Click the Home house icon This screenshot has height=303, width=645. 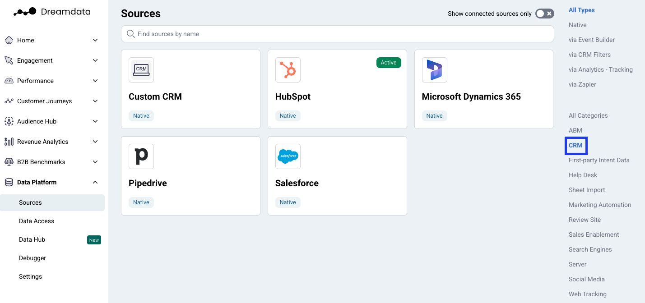coord(9,40)
